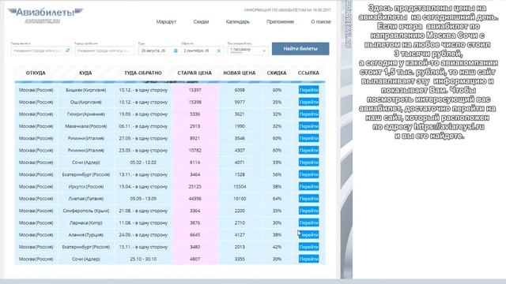This screenshot has height=284, width=506.
Task: Click new price 16160 cell
Action: (240, 199)
